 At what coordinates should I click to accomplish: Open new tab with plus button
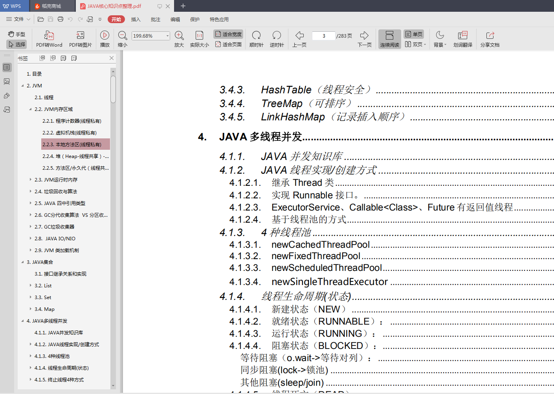coord(183,6)
